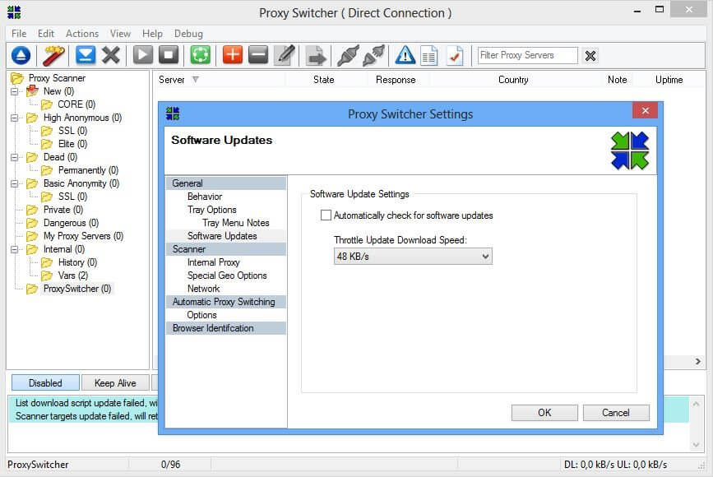Open the Edit menu

tap(46, 34)
